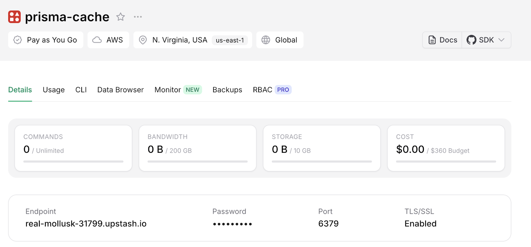Image resolution: width=531 pixels, height=247 pixels.
Task: Click the COMMANDS stats card heading
Action: point(43,137)
